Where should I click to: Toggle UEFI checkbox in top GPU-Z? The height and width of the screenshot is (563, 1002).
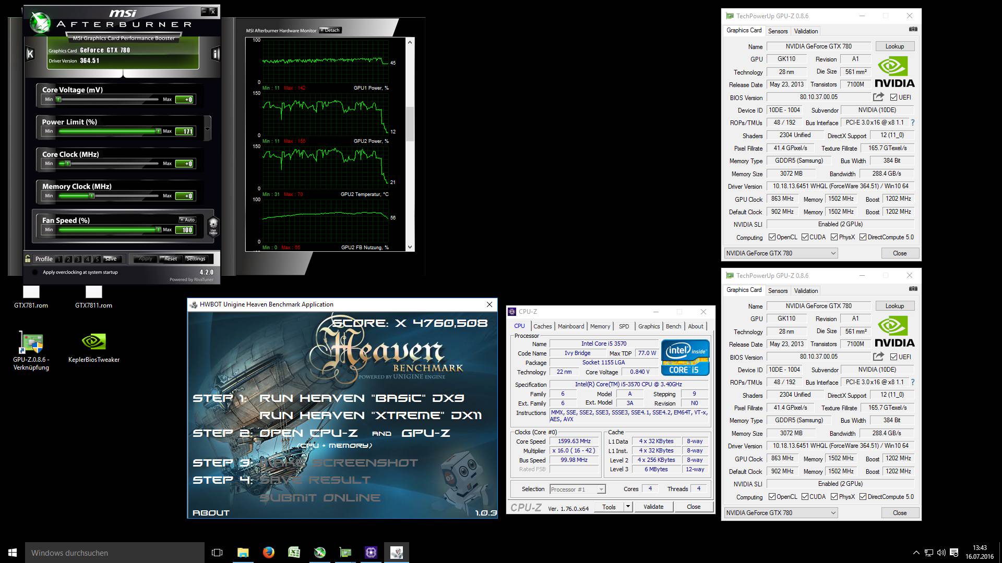(x=893, y=97)
